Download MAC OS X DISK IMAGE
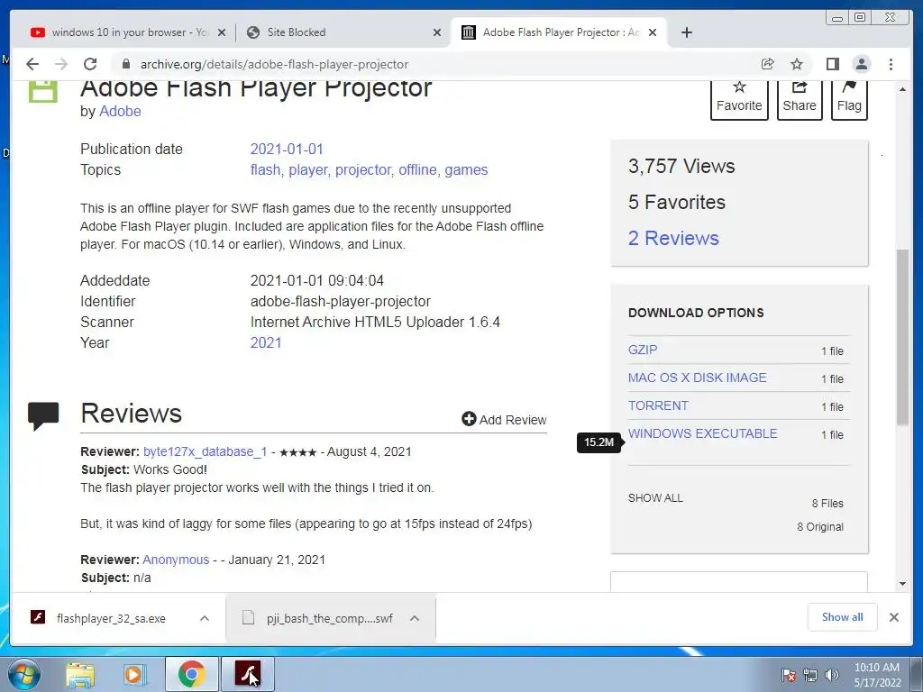Image resolution: width=923 pixels, height=692 pixels. 698,378
